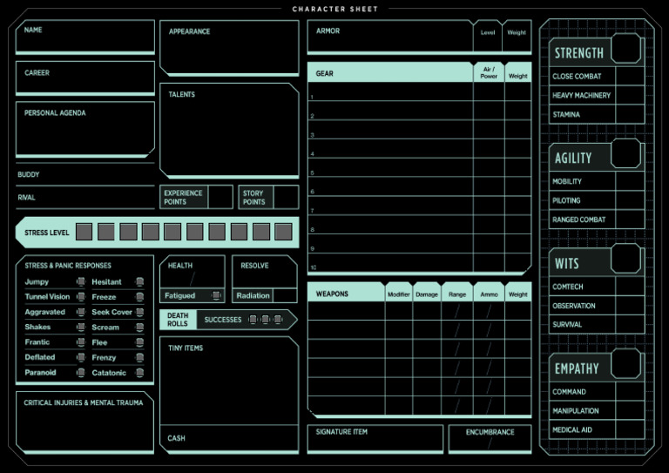Check the Catatonic response box
669x473 pixels.
tap(139, 372)
